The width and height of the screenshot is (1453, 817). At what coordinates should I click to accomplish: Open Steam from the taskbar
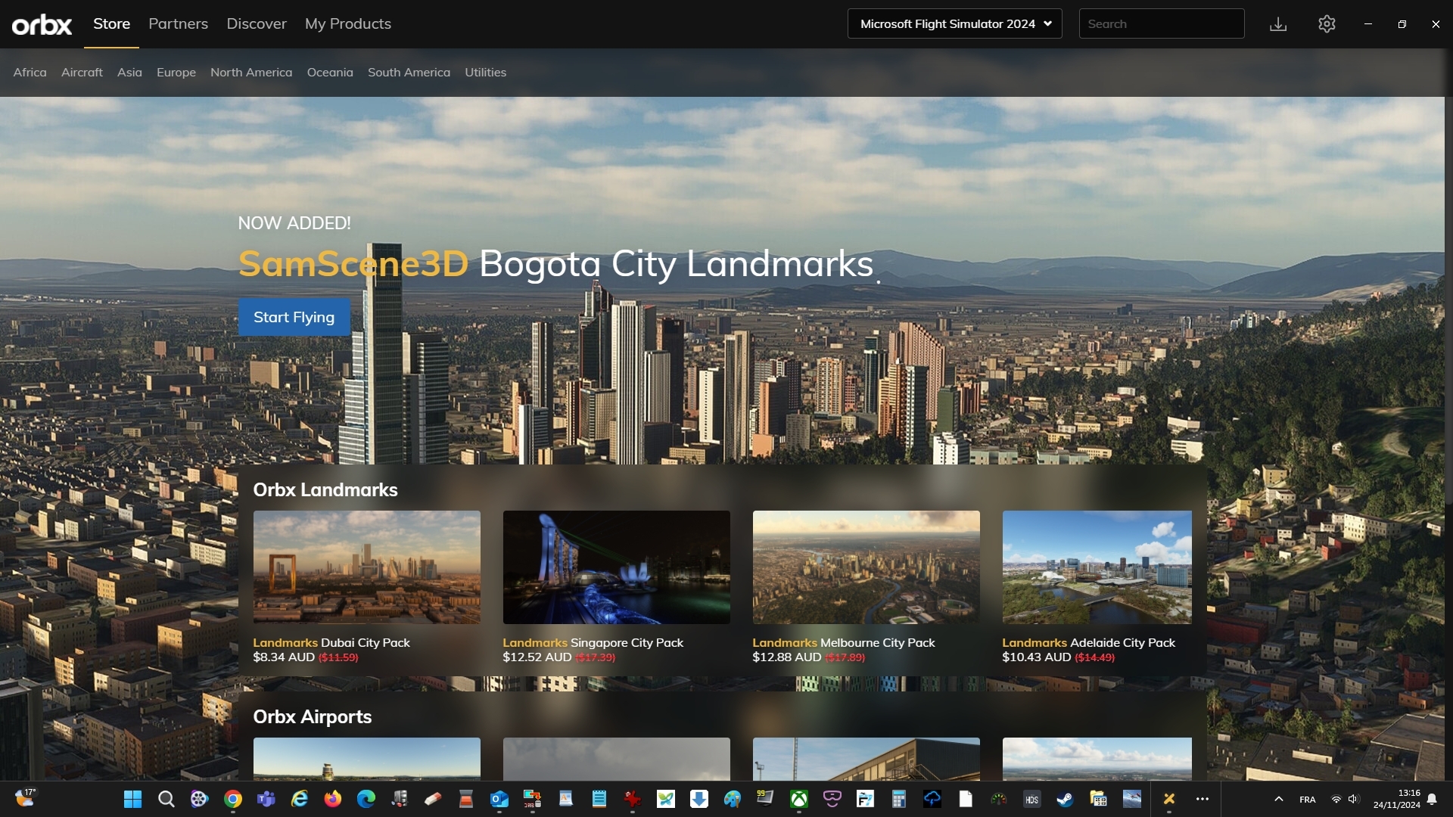[1065, 800]
